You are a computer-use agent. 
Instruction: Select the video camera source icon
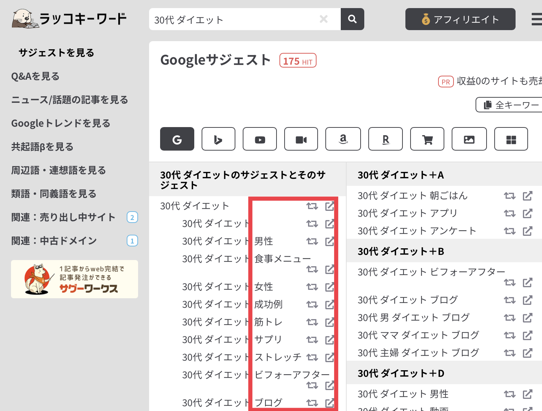[x=301, y=139]
